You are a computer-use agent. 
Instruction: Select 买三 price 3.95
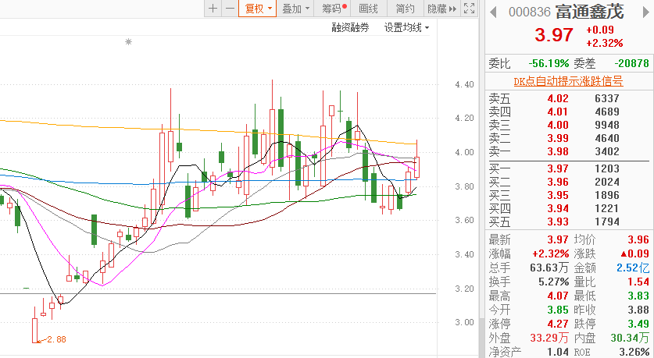(x=558, y=195)
